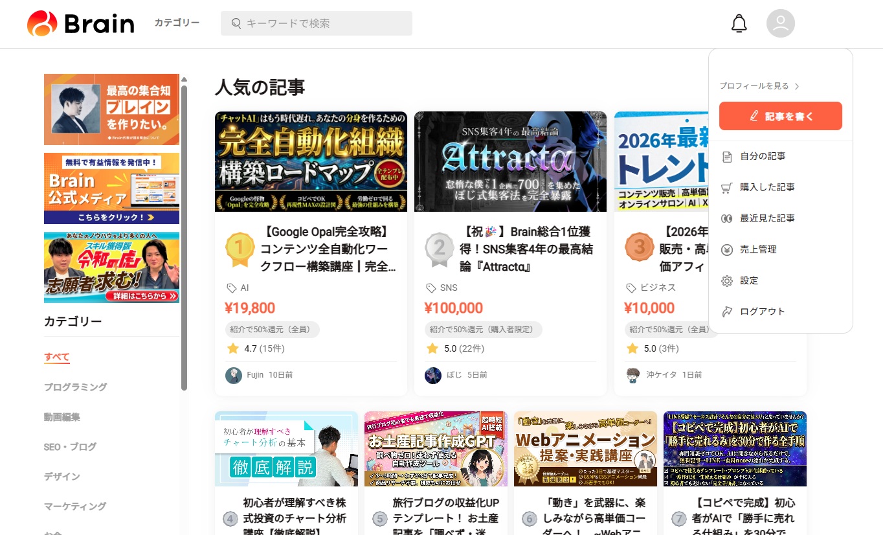Click the yen icon for 売上管理
The height and width of the screenshot is (535, 883).
point(727,249)
